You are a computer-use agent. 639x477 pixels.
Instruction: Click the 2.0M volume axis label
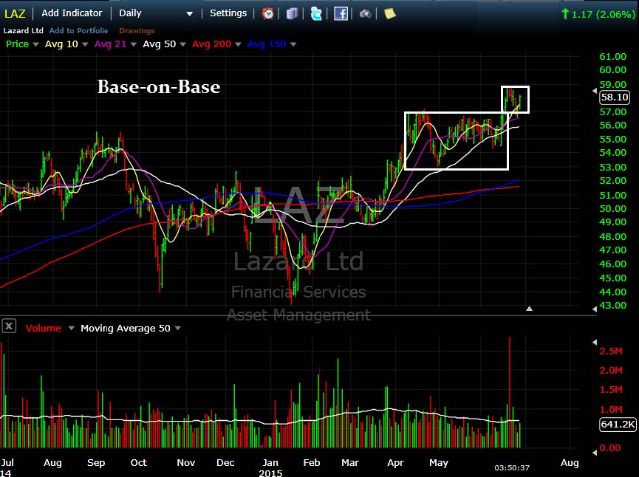pos(611,370)
